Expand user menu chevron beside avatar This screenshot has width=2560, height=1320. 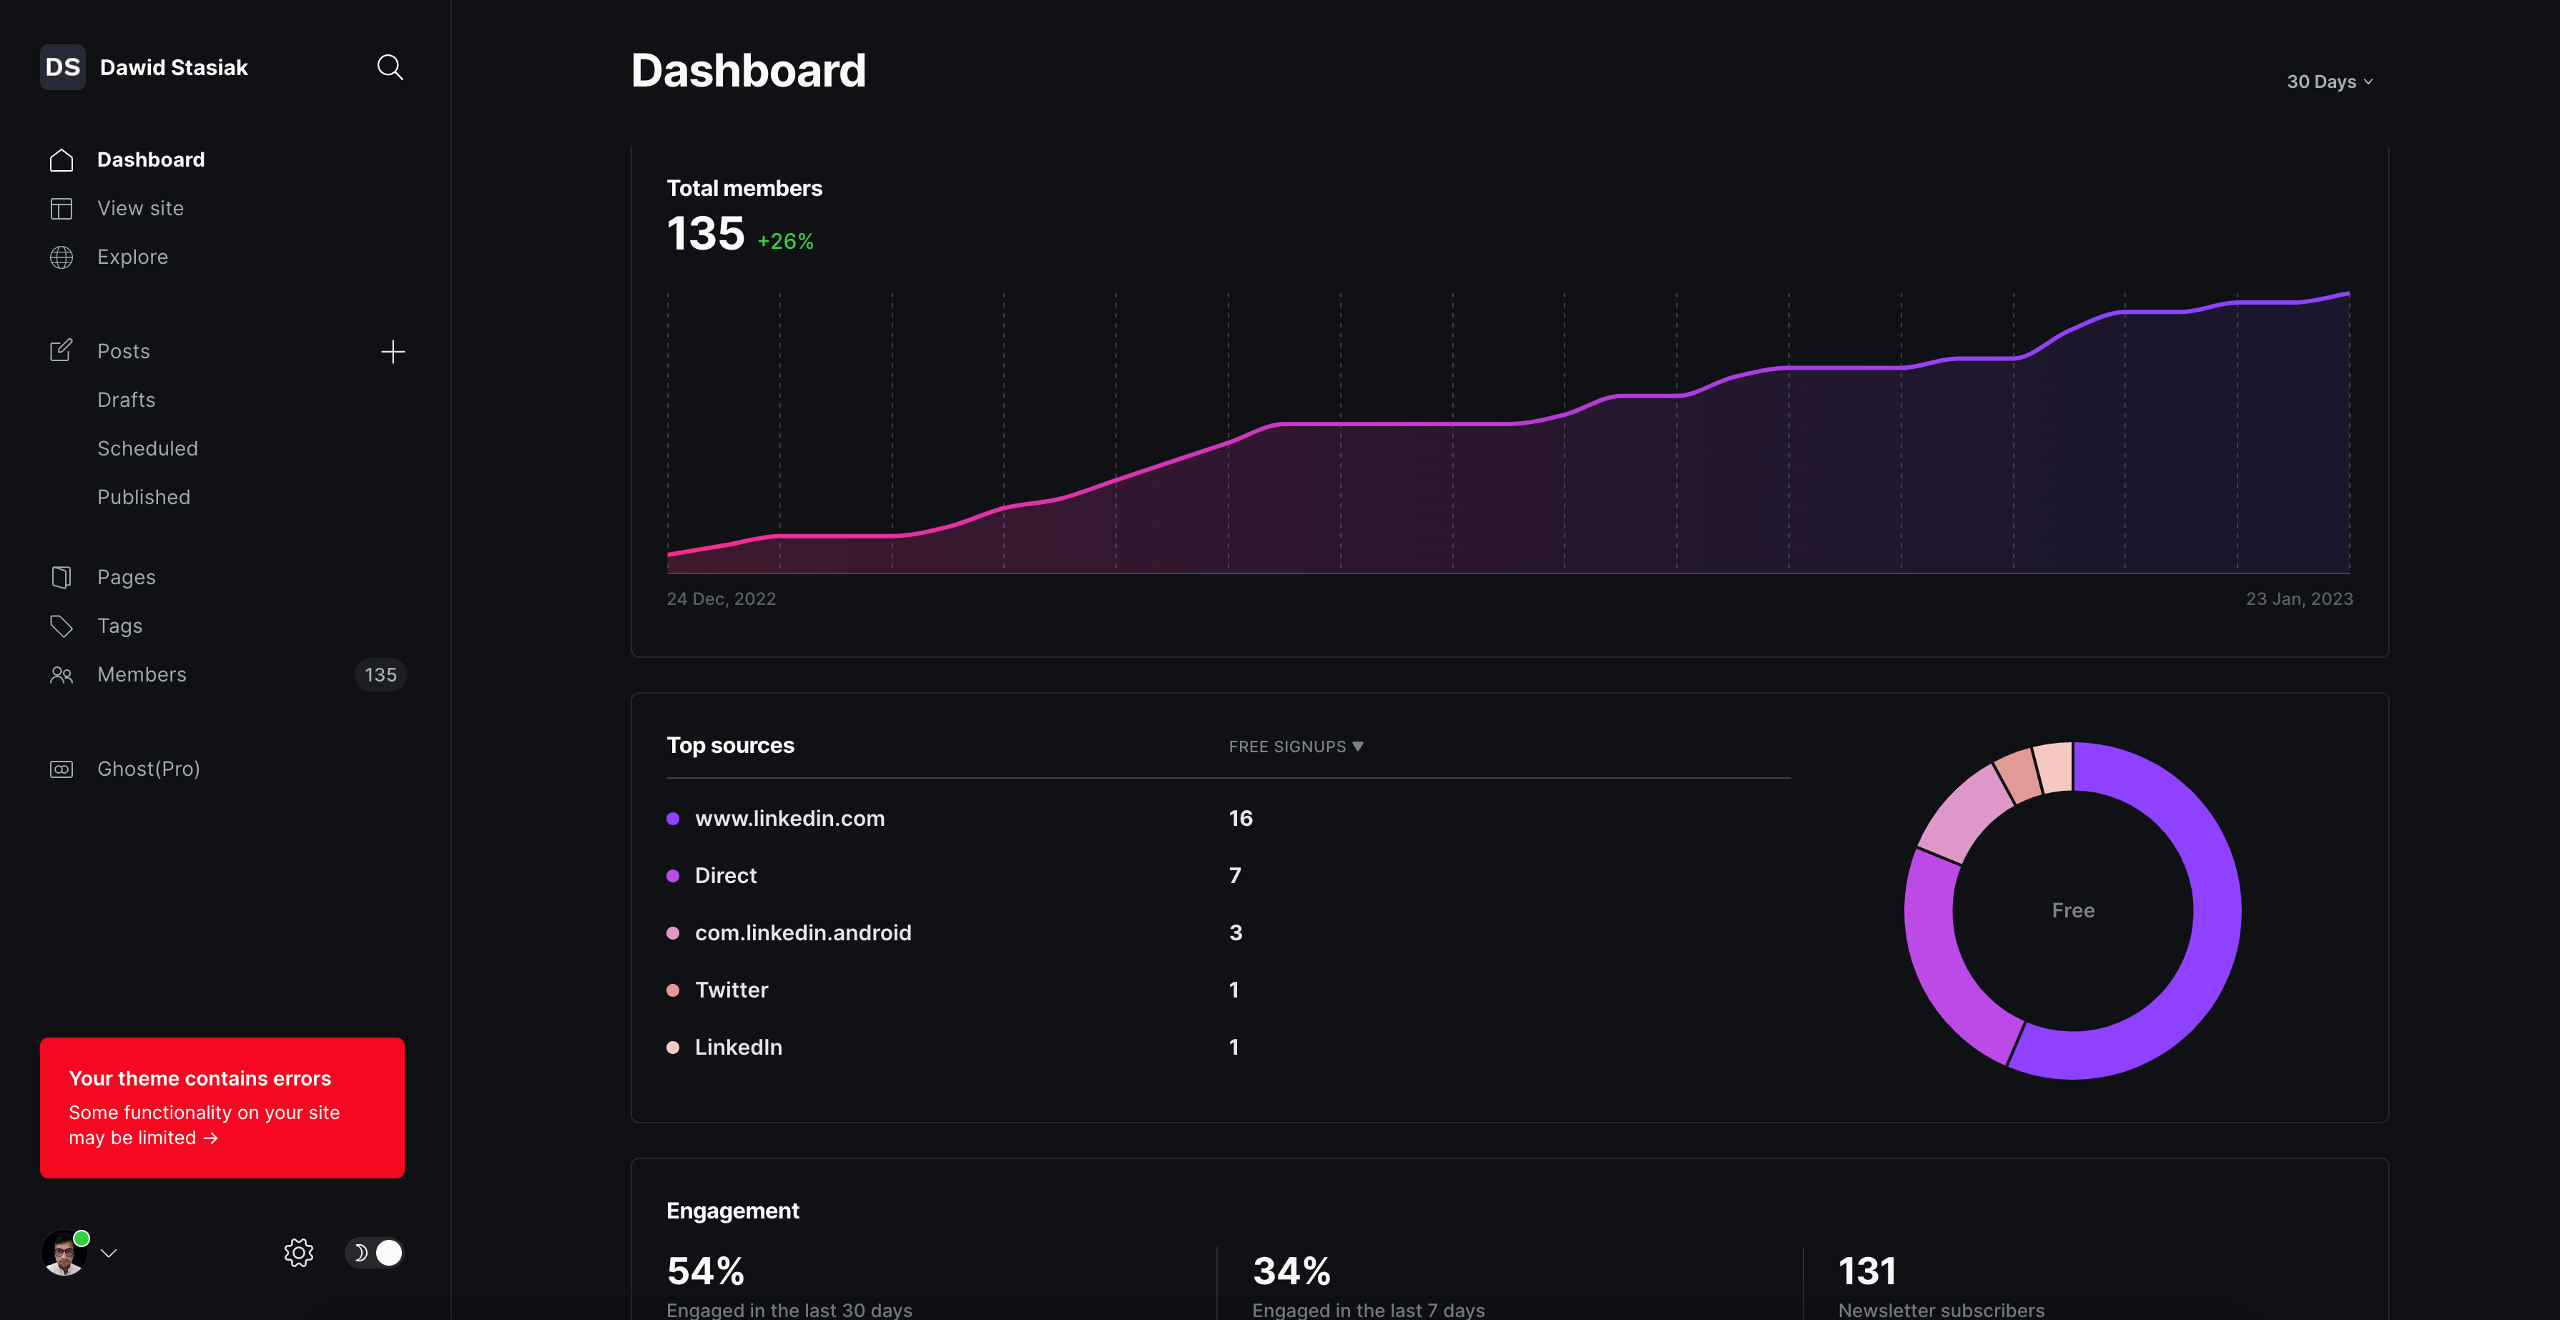click(109, 1253)
